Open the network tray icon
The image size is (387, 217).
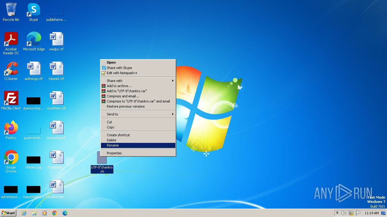351,213
